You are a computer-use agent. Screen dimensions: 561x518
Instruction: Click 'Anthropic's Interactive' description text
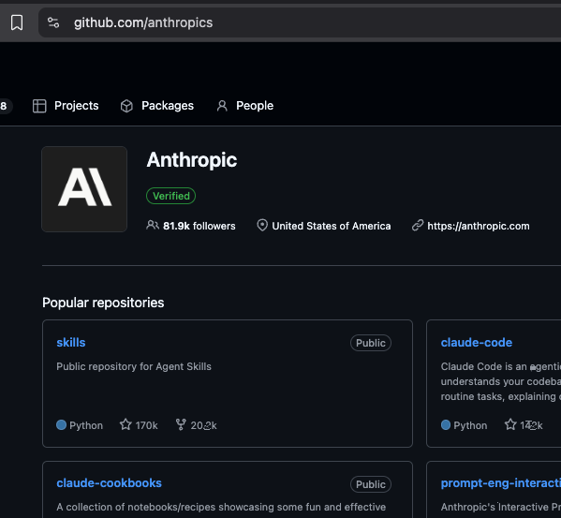pyautogui.click(x=501, y=507)
